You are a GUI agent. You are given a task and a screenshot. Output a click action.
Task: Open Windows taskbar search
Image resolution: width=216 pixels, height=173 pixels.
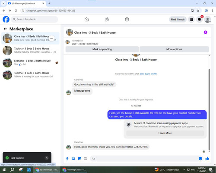click(12, 170)
